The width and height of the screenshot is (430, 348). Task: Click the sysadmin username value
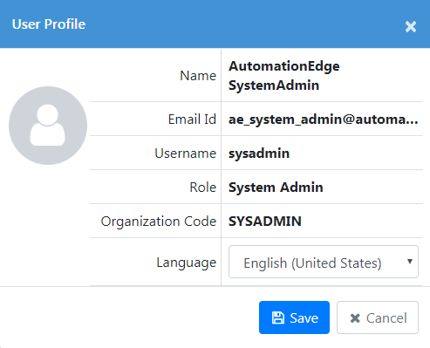click(259, 154)
